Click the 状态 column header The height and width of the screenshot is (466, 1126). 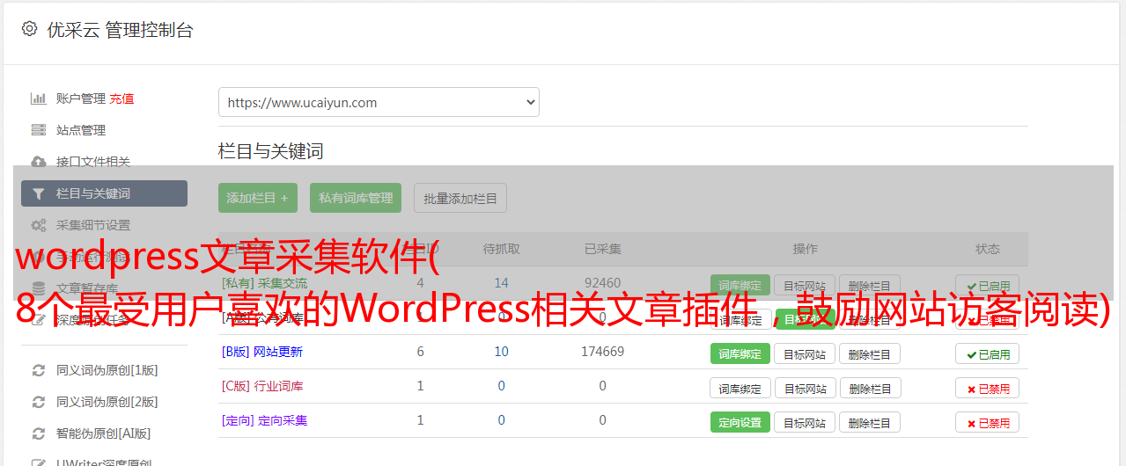987,249
